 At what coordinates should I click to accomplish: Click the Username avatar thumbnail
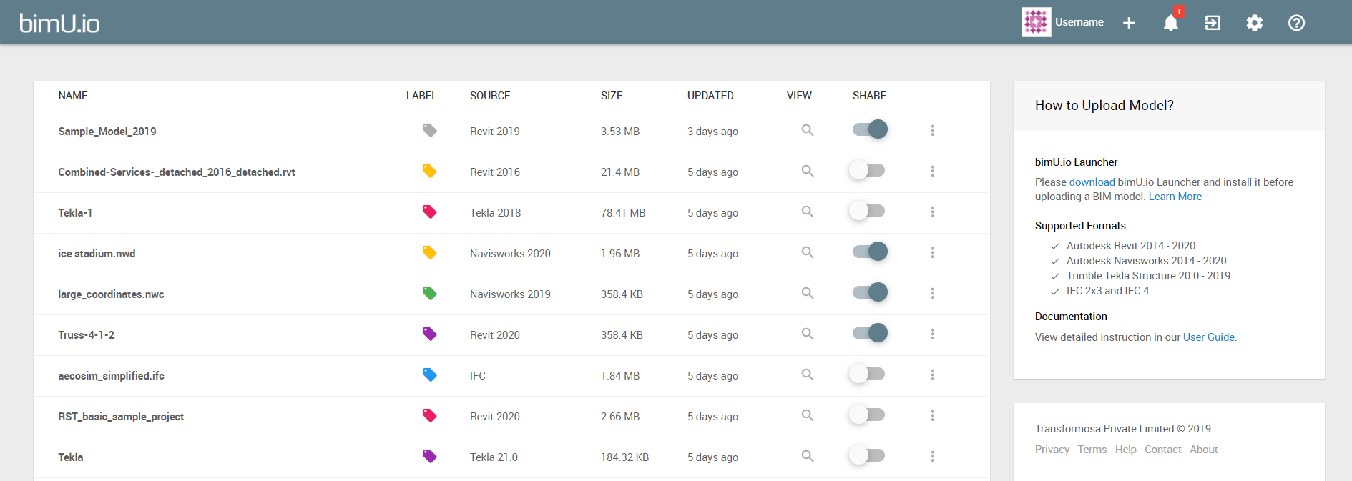click(x=1036, y=22)
